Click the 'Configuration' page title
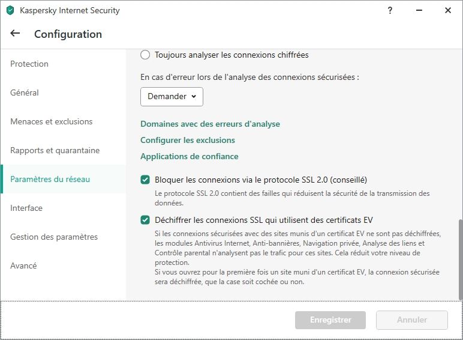The width and height of the screenshot is (463, 340). click(68, 34)
